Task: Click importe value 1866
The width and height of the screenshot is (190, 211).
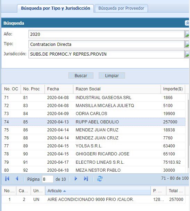Action: click(168, 98)
